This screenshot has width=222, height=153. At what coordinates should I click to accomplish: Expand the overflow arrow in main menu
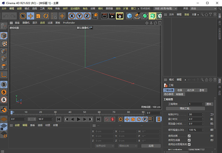pyautogui.click(x=138, y=8)
